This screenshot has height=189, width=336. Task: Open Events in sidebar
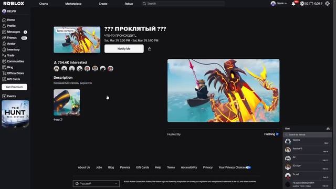point(9,96)
